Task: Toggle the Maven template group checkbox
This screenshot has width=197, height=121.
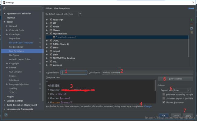Action: 51,30
